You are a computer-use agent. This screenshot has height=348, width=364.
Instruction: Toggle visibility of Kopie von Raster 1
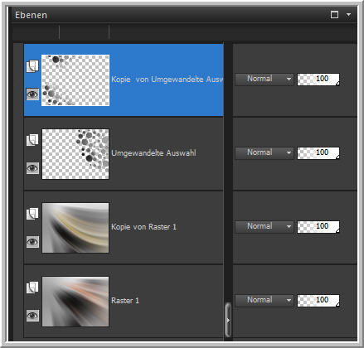(32, 242)
